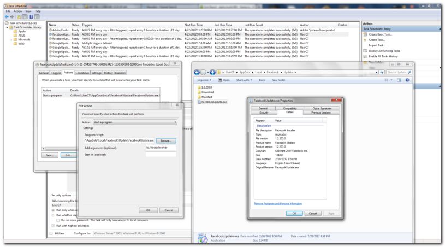This screenshot has height=247, width=445.
Task: Click the FacebookUpdate.exe application icon in details pane
Action: (x=203, y=238)
